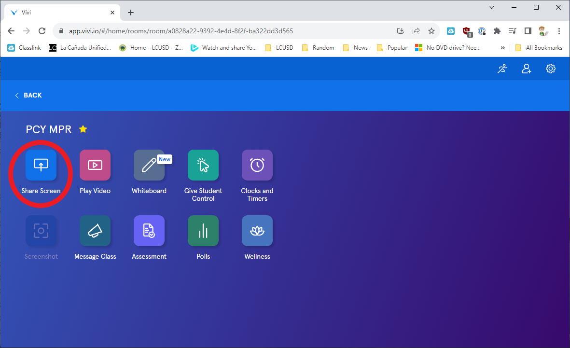
Task: Click the PCY MPR room title
Action: [x=49, y=129]
